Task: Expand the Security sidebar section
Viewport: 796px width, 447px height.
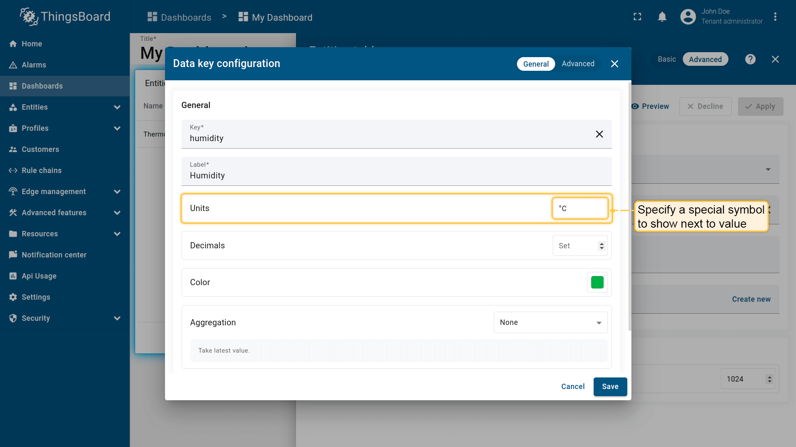Action: (117, 318)
